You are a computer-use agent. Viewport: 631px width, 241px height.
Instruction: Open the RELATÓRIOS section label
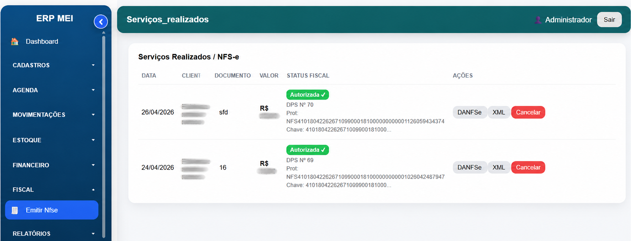(x=32, y=234)
